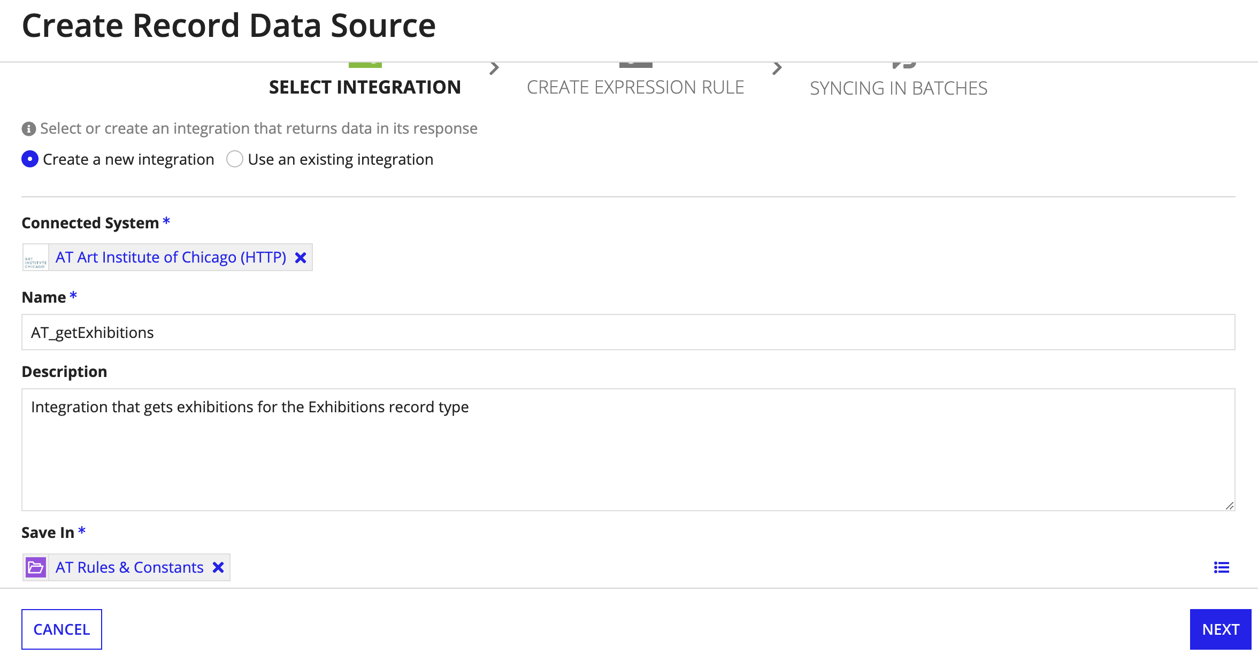Go to SYNCING IN BATCHES step
The width and height of the screenshot is (1258, 662).
[899, 88]
